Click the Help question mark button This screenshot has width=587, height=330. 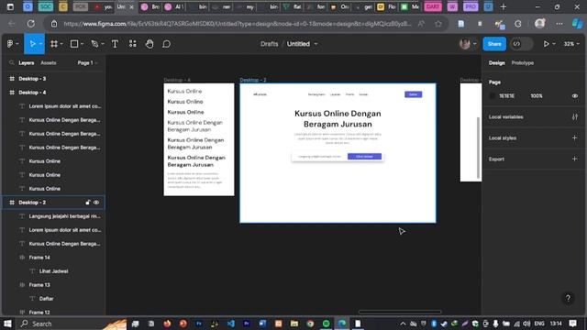pos(568,298)
